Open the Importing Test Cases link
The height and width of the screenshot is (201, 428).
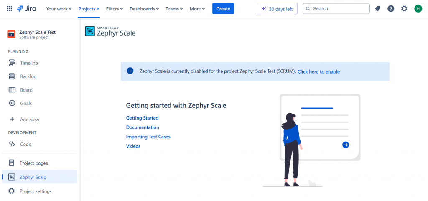(x=148, y=137)
